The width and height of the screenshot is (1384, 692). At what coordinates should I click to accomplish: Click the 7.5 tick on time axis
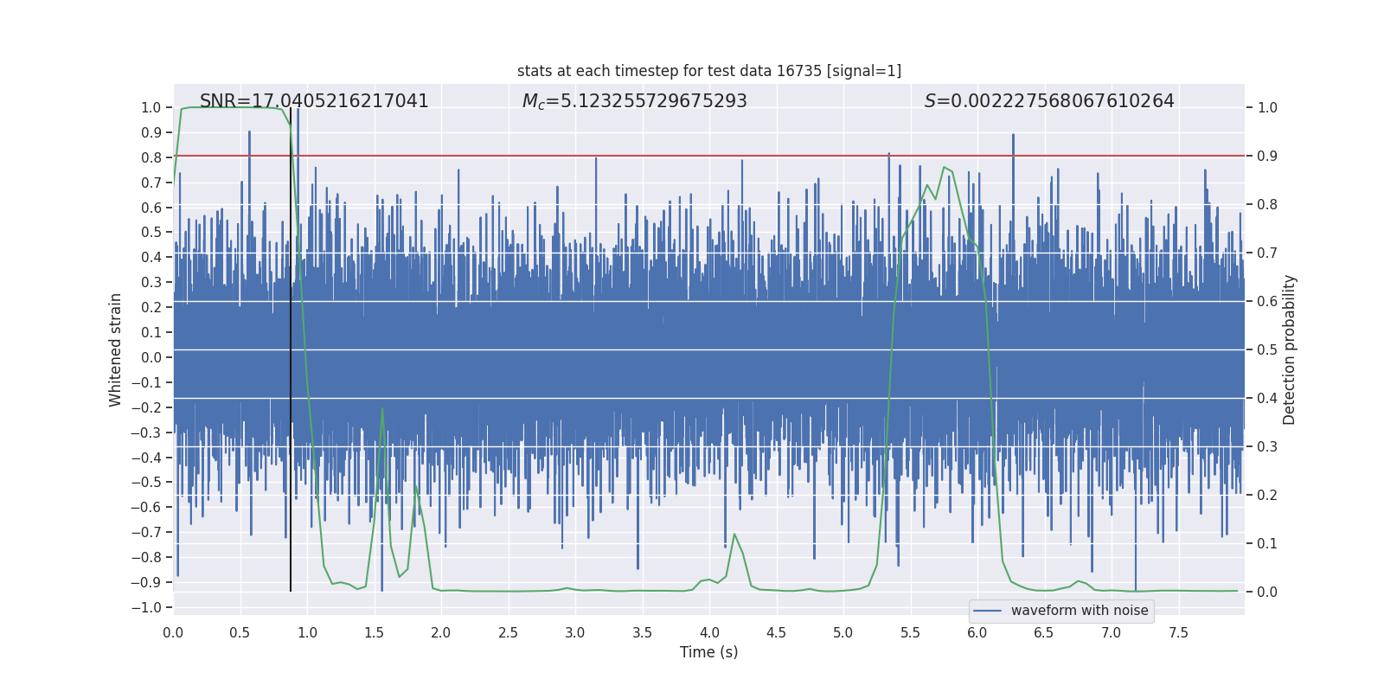coord(1178,632)
